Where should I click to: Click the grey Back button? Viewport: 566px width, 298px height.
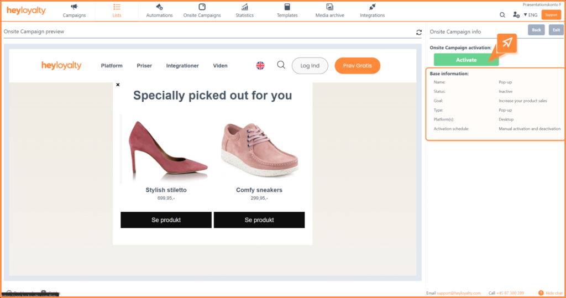coord(536,30)
